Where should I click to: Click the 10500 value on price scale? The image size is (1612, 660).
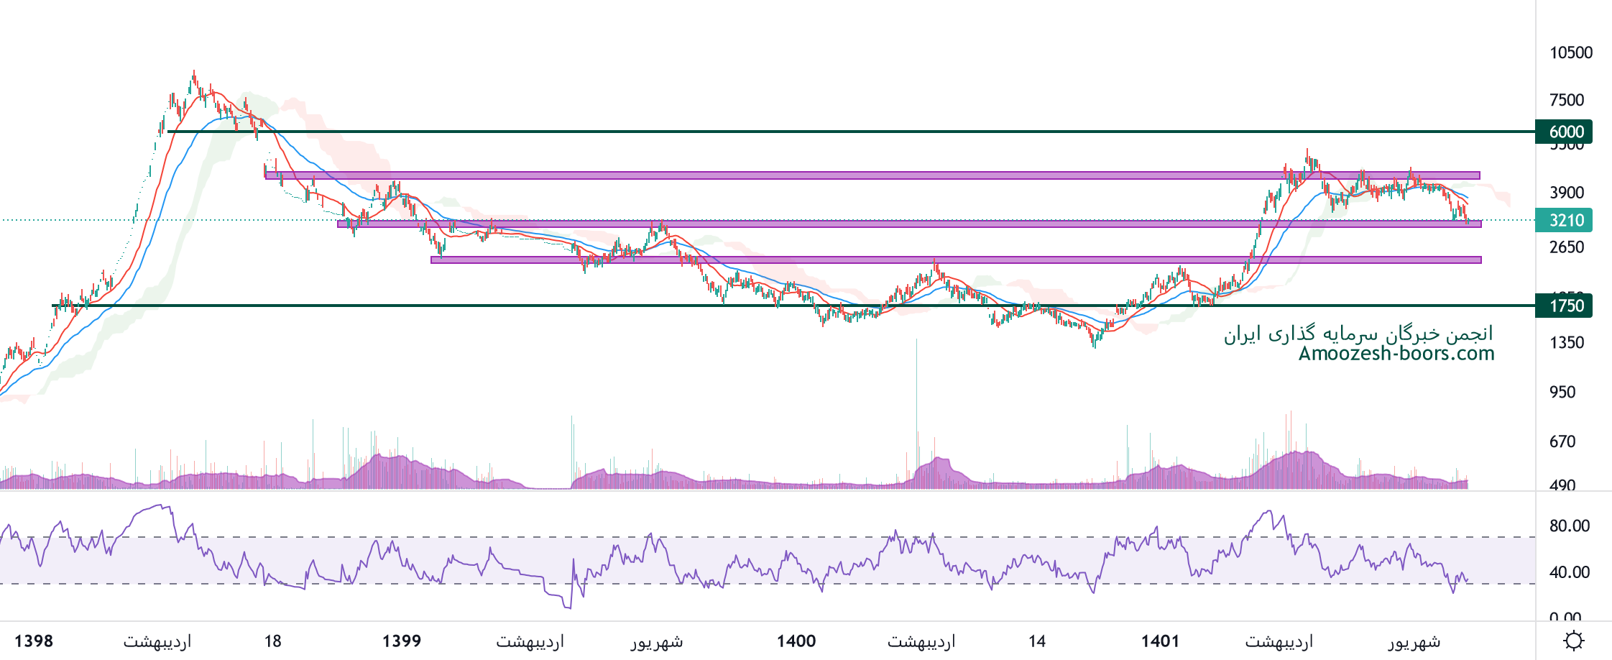(x=1570, y=52)
